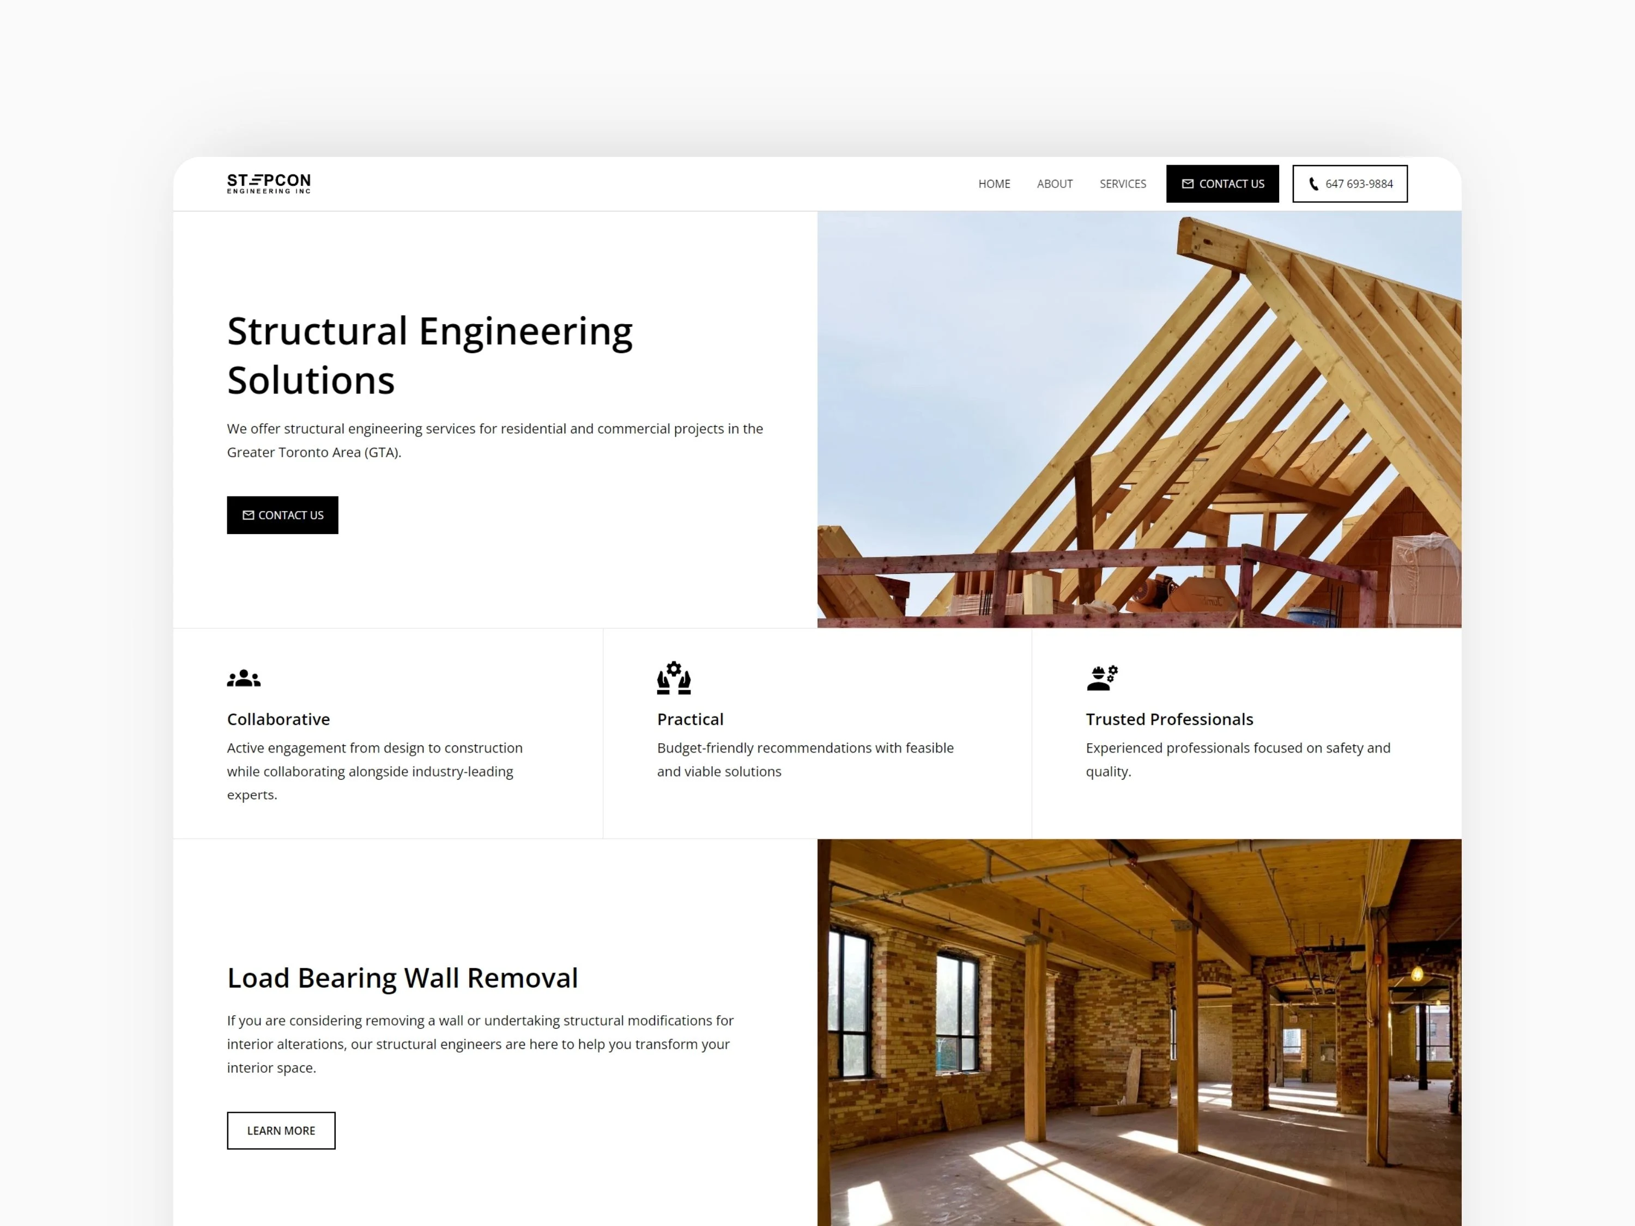
Task: Click the Trusted Professionals worker icon
Action: coord(1101,678)
